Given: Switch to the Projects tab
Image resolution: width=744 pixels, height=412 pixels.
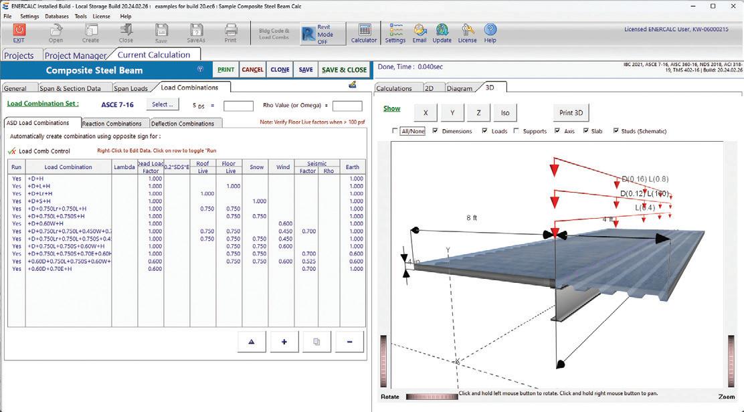Looking at the screenshot, I should click(x=19, y=56).
